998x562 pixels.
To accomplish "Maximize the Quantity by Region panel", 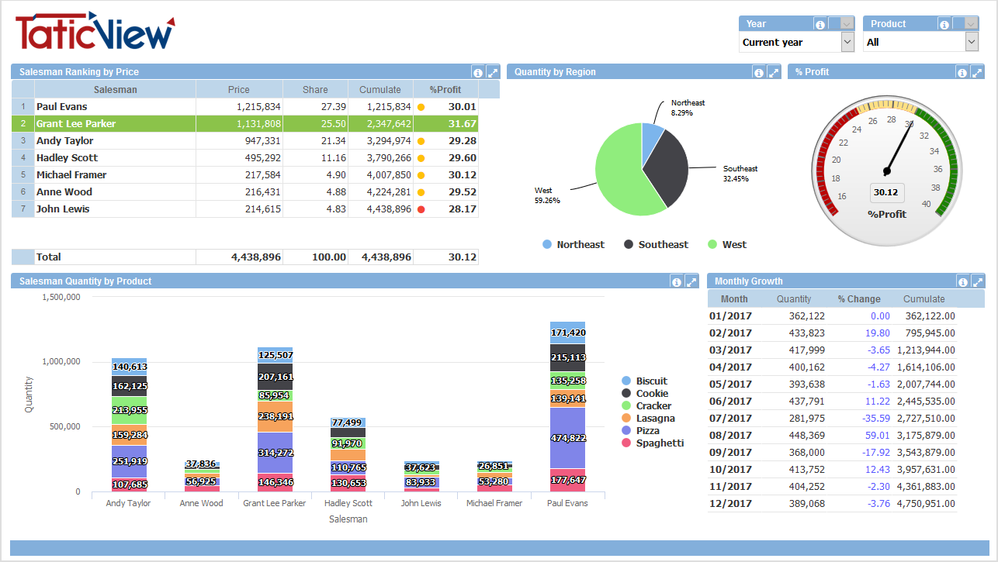I will pos(774,73).
